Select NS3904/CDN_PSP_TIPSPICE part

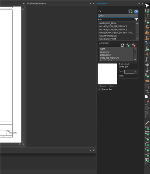[x=117, y=30]
